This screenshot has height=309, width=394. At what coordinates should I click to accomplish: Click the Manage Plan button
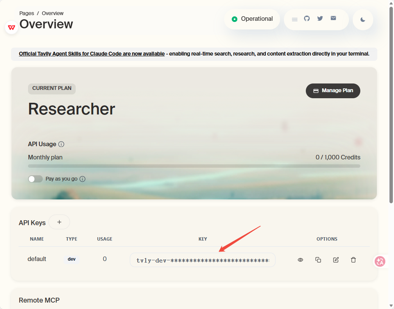pyautogui.click(x=333, y=91)
